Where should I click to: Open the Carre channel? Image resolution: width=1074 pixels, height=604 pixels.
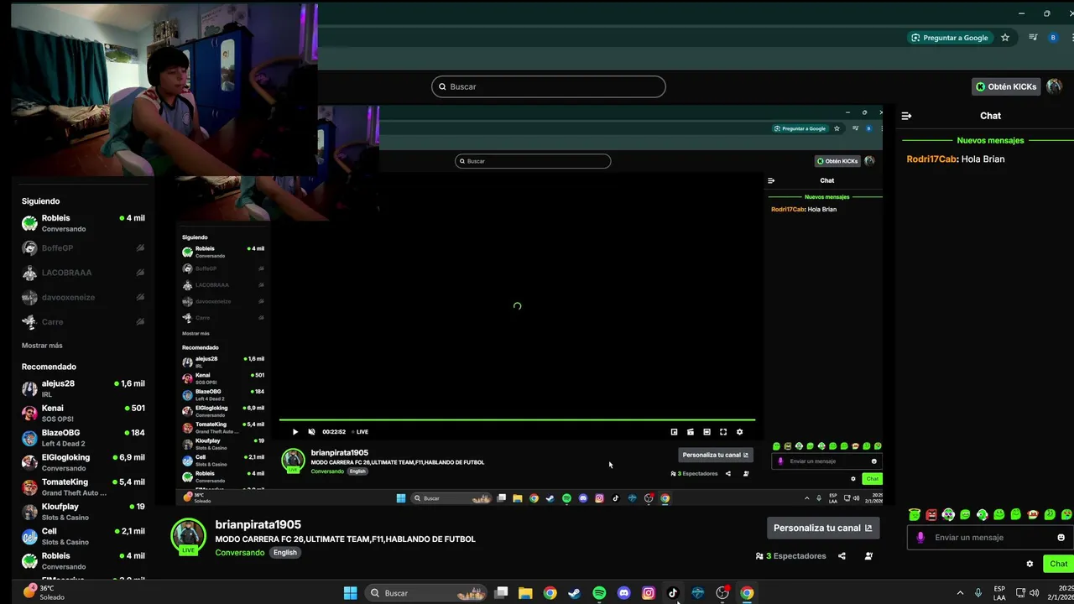point(83,322)
